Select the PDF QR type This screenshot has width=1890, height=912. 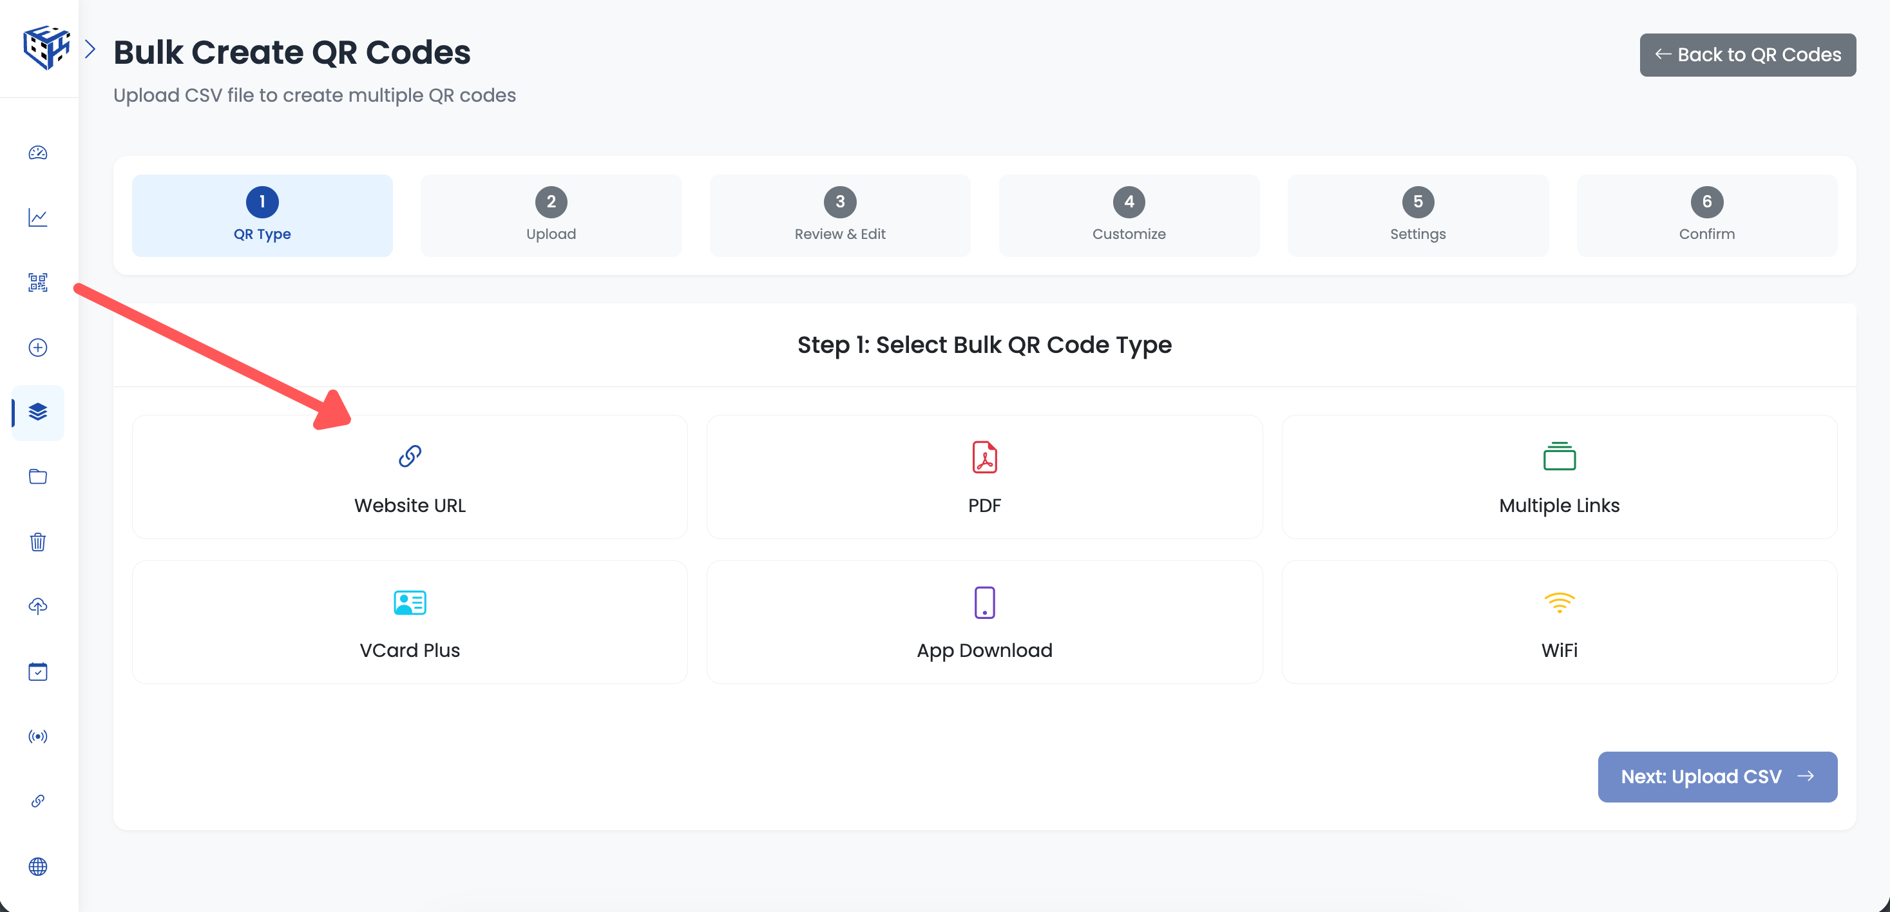pyautogui.click(x=985, y=477)
